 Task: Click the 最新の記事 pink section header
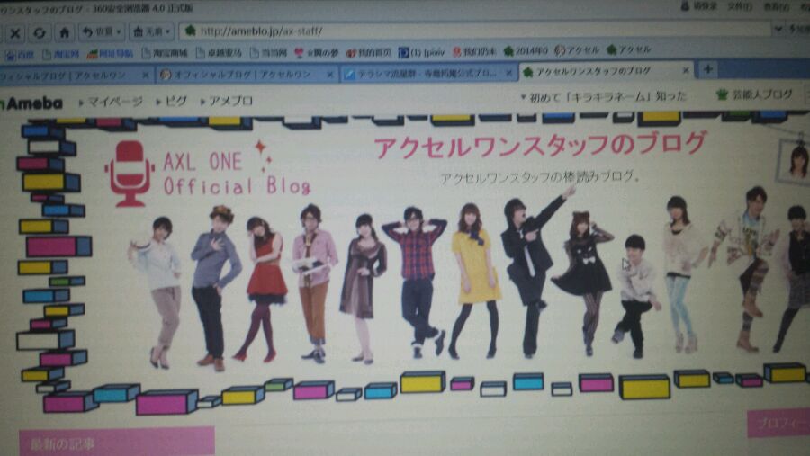(x=117, y=441)
